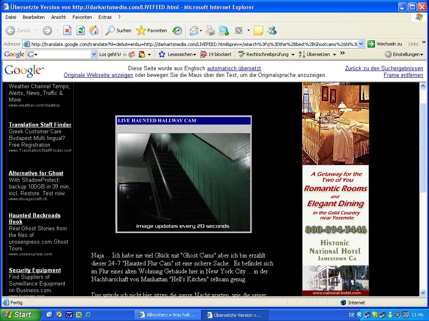Open the 'Translation Staff Finder' ad link
The height and width of the screenshot is (321, 429).
[x=40, y=125]
